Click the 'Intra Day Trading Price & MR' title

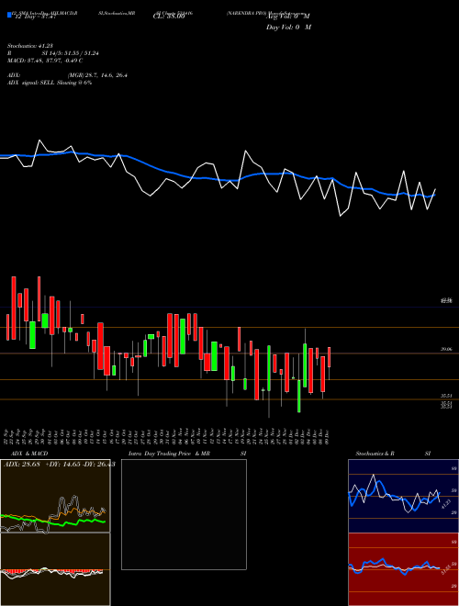[169, 454]
